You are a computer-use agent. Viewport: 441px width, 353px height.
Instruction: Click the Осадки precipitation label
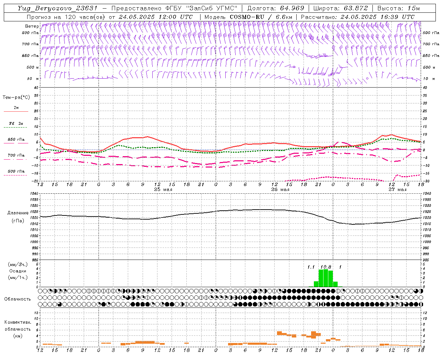(x=18, y=271)
